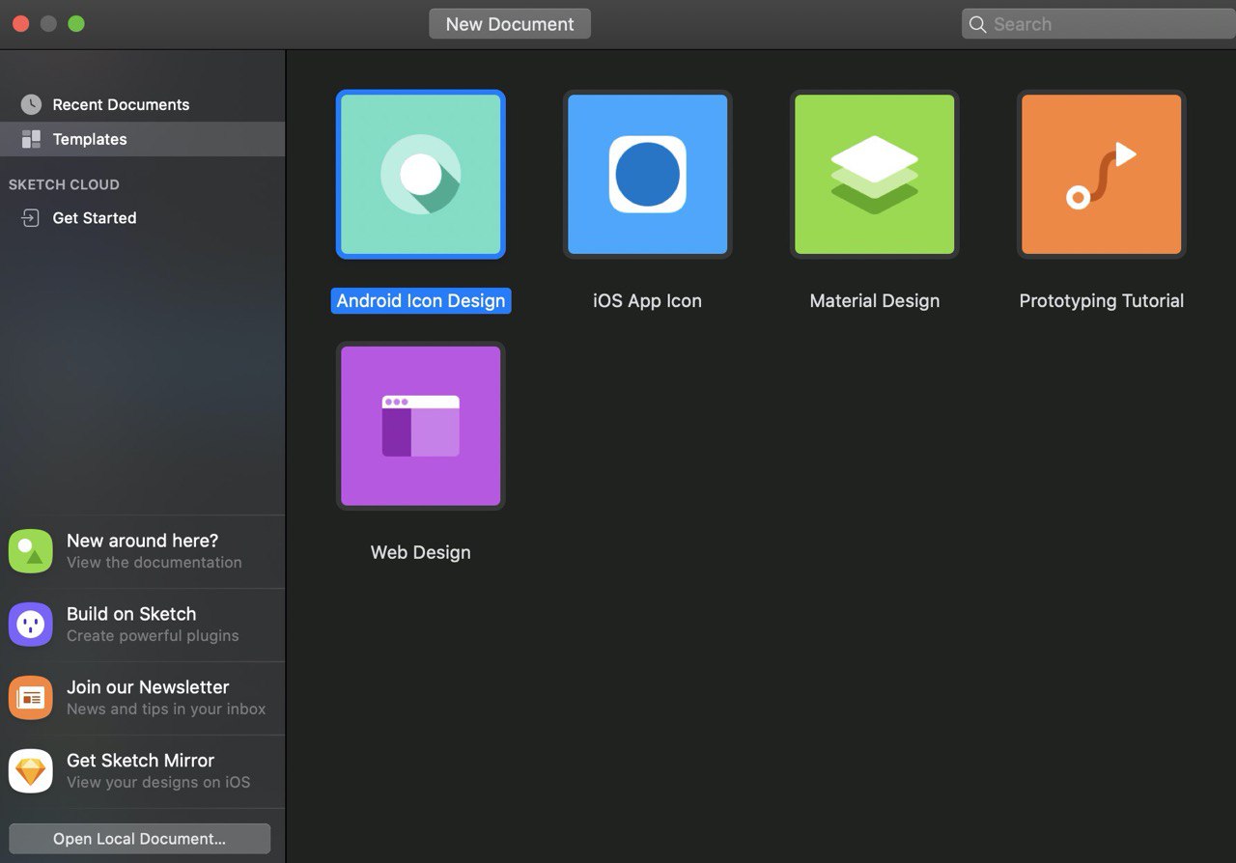Click the Open Local Document button
This screenshot has width=1236, height=863.
(140, 839)
